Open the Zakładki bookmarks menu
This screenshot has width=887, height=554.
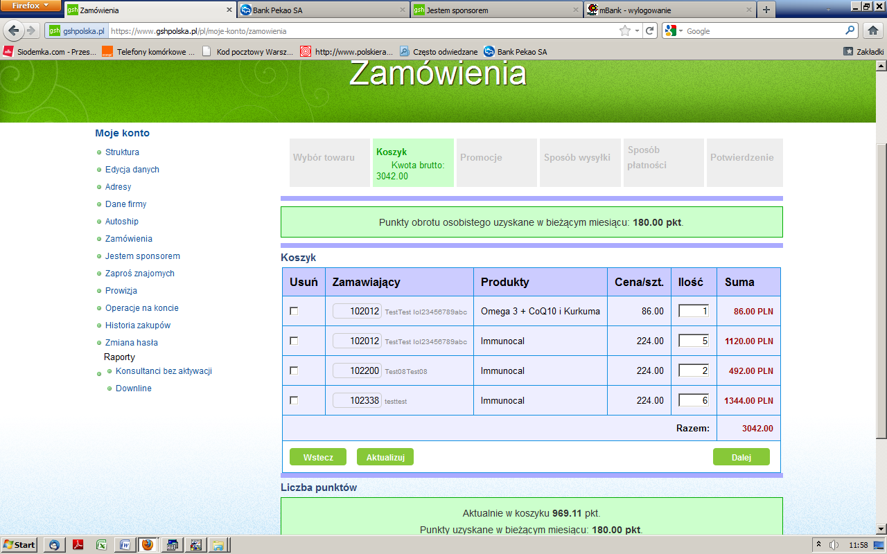(863, 51)
